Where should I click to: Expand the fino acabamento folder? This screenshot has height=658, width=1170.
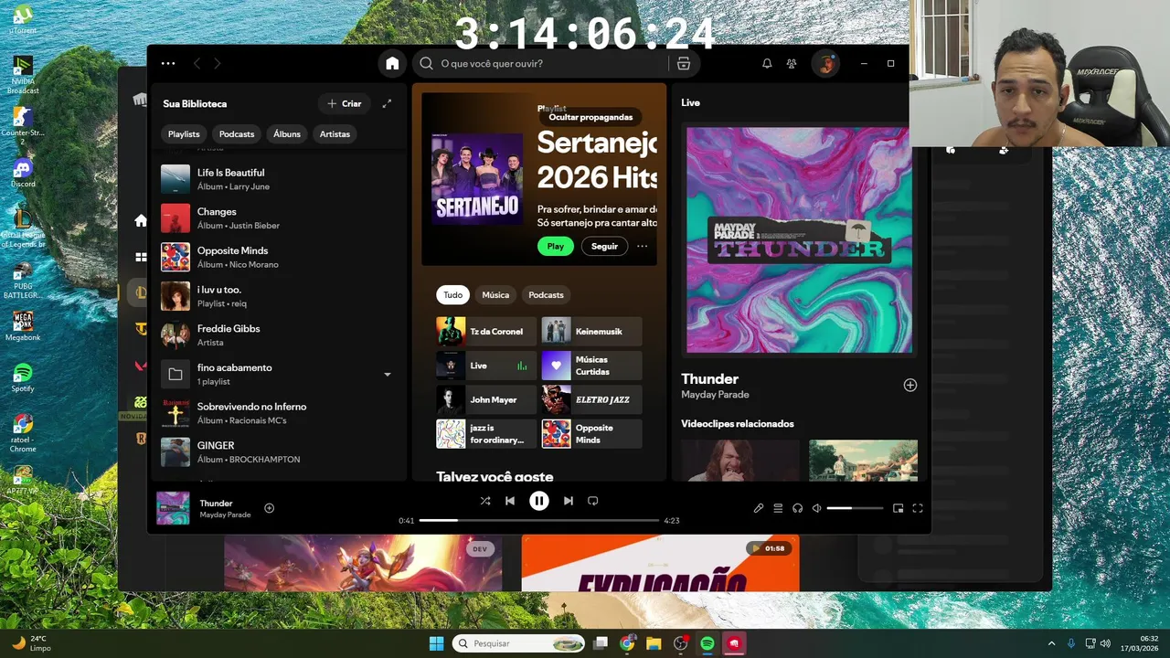(x=387, y=375)
